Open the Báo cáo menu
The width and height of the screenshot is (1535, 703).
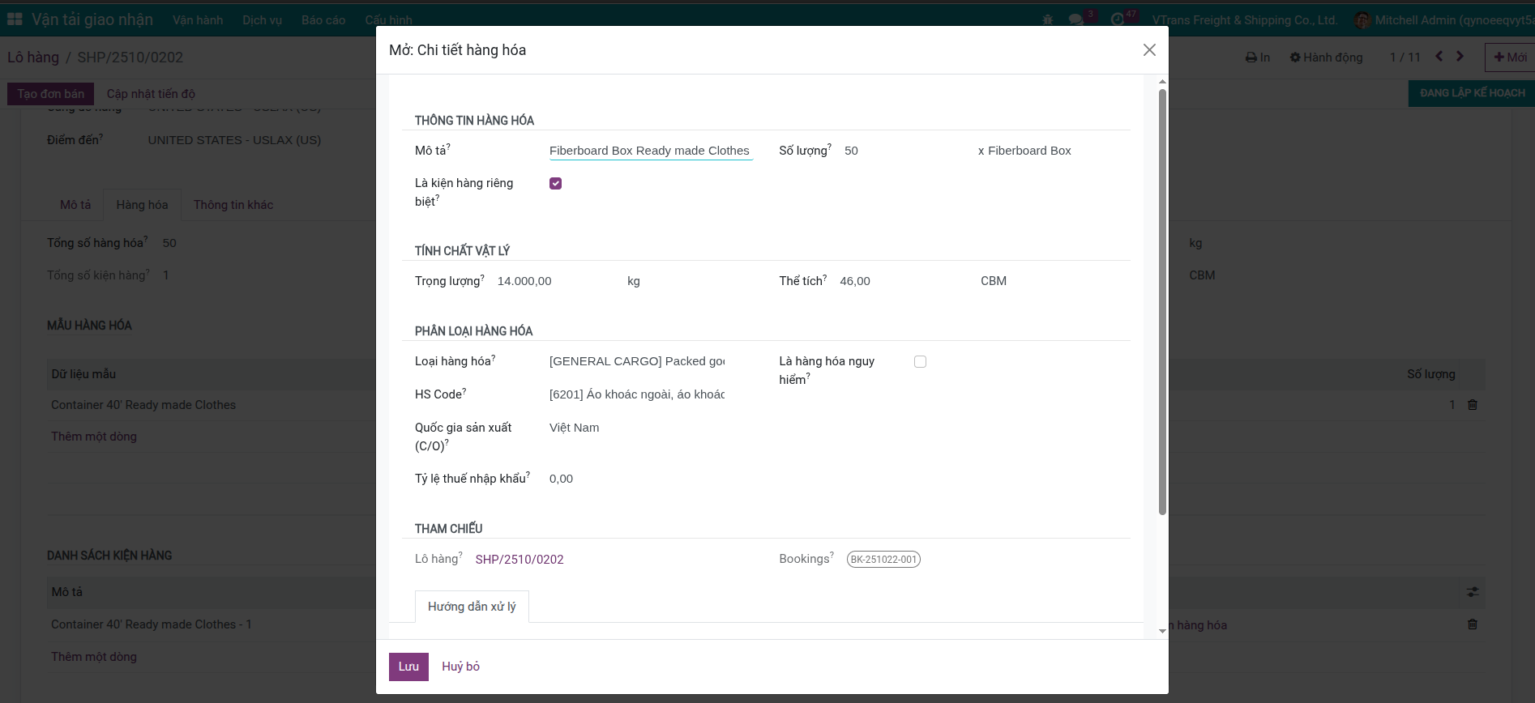pos(323,19)
